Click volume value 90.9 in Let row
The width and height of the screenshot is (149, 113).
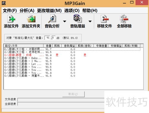(x=49, y=64)
